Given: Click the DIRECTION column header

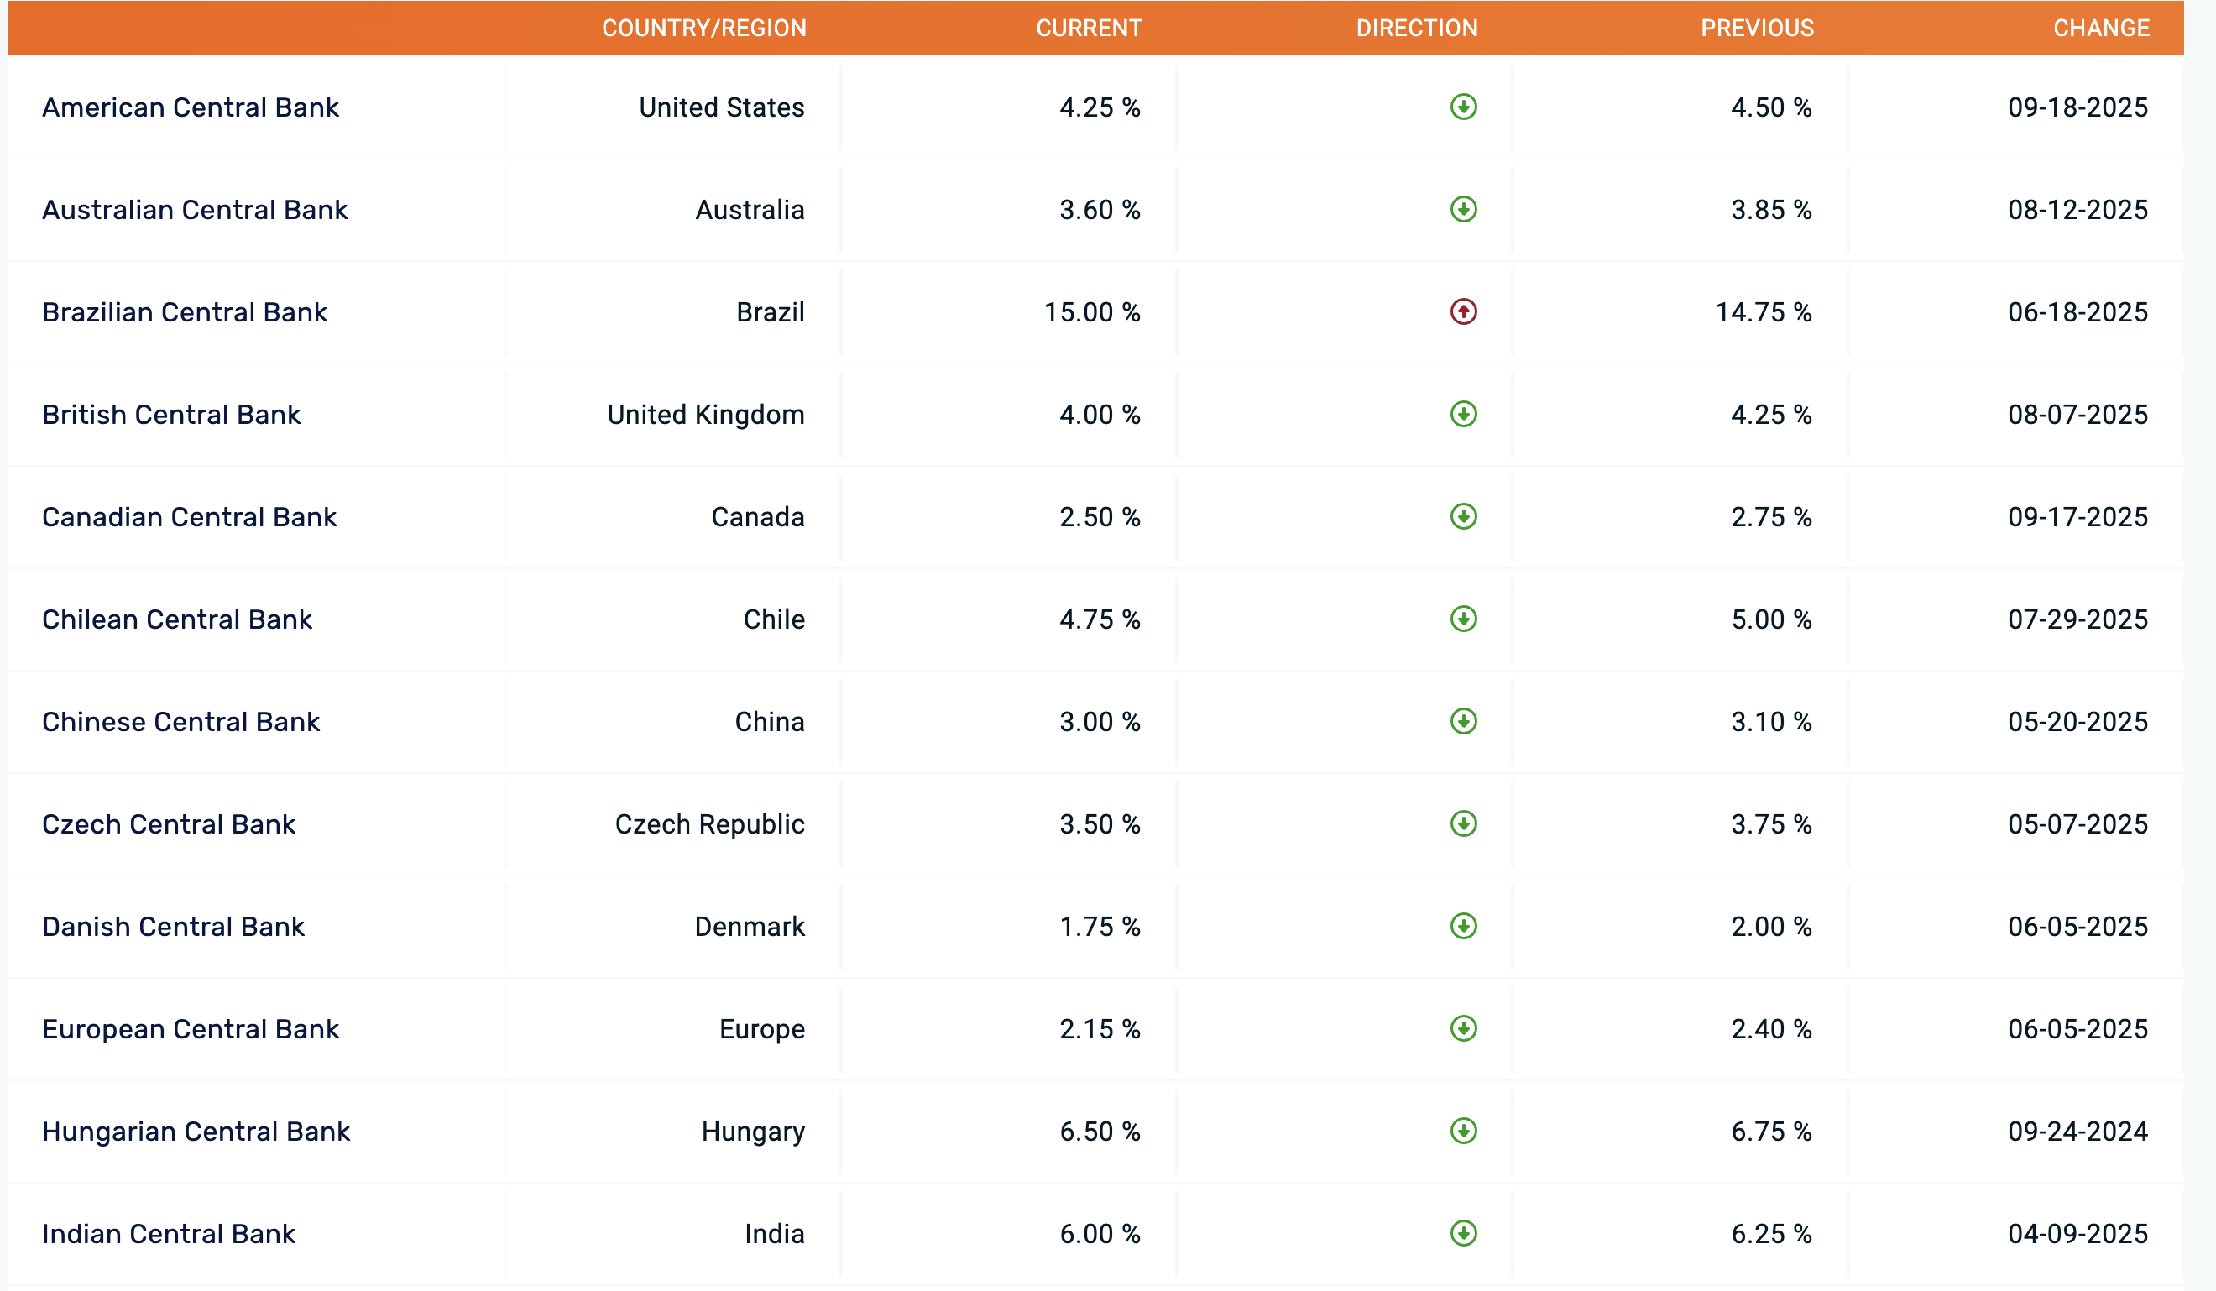Looking at the screenshot, I should [x=1417, y=29].
